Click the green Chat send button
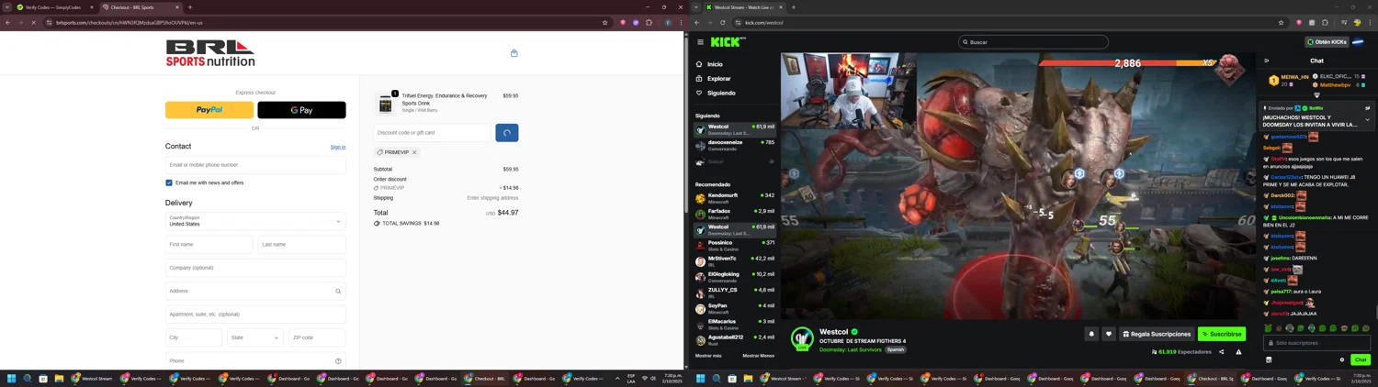Screen dimensions: 1378x387 click(x=1361, y=359)
